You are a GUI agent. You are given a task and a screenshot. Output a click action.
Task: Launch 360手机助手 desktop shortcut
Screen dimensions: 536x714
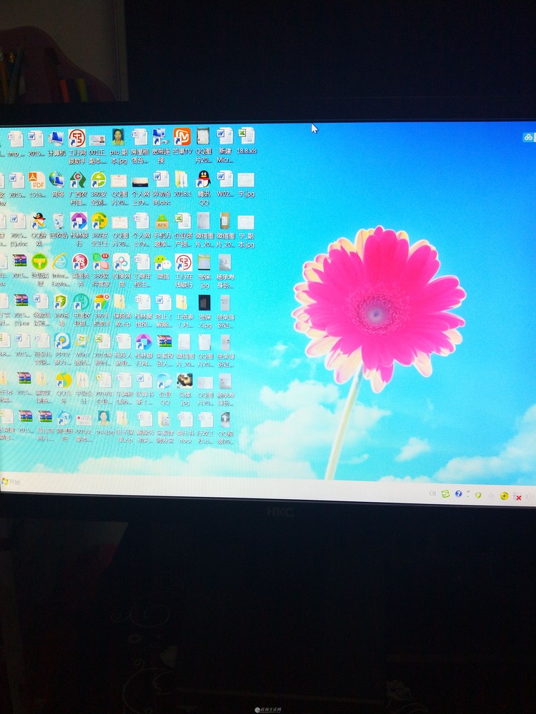(x=101, y=311)
